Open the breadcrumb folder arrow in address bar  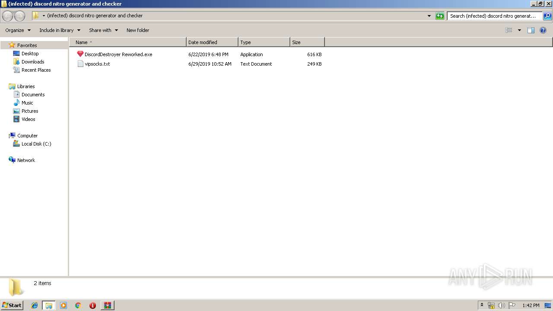pos(44,16)
